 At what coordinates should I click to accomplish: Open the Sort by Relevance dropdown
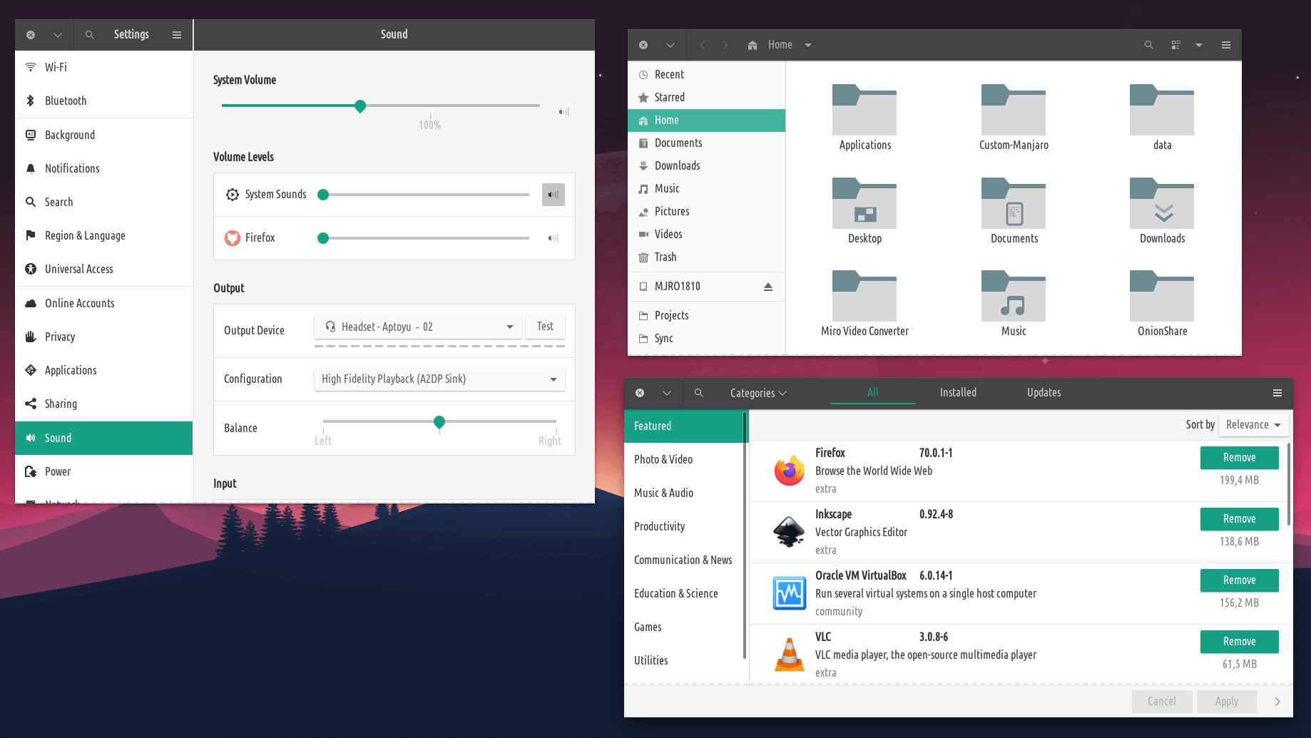(x=1253, y=425)
